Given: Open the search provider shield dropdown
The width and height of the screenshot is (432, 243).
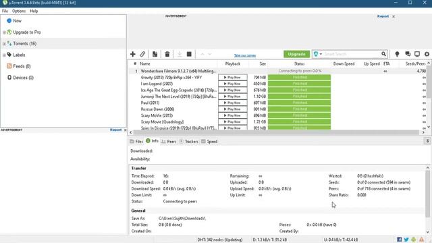Looking at the screenshot, I should (317, 54).
